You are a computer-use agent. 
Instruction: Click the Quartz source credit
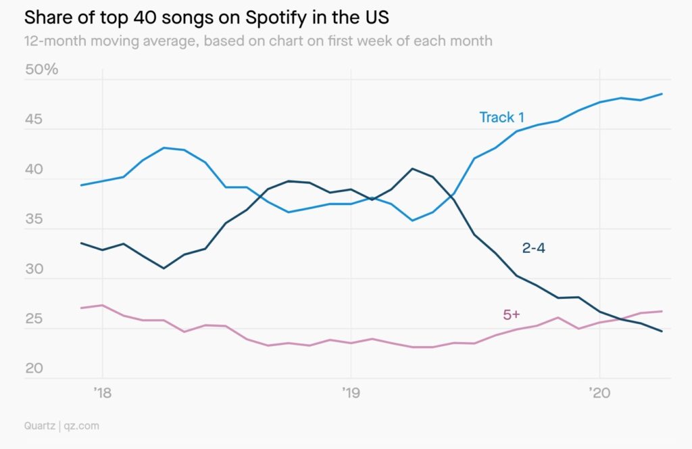40,426
